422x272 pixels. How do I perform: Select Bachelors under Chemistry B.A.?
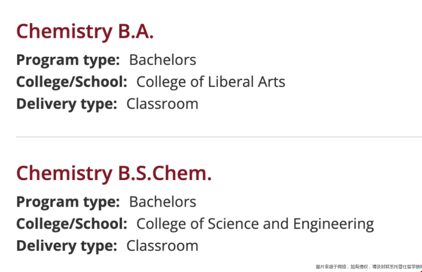[163, 60]
